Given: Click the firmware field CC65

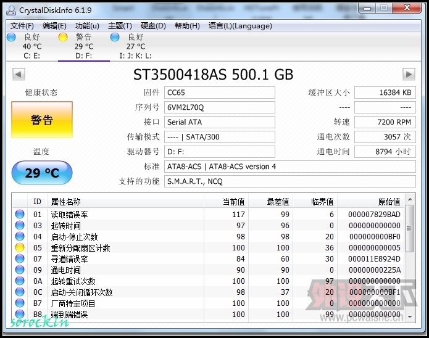Looking at the screenshot, I should pos(219,93).
